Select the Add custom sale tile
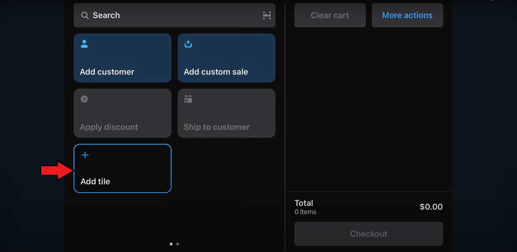Screen dimensions: 517x252 (226, 58)
